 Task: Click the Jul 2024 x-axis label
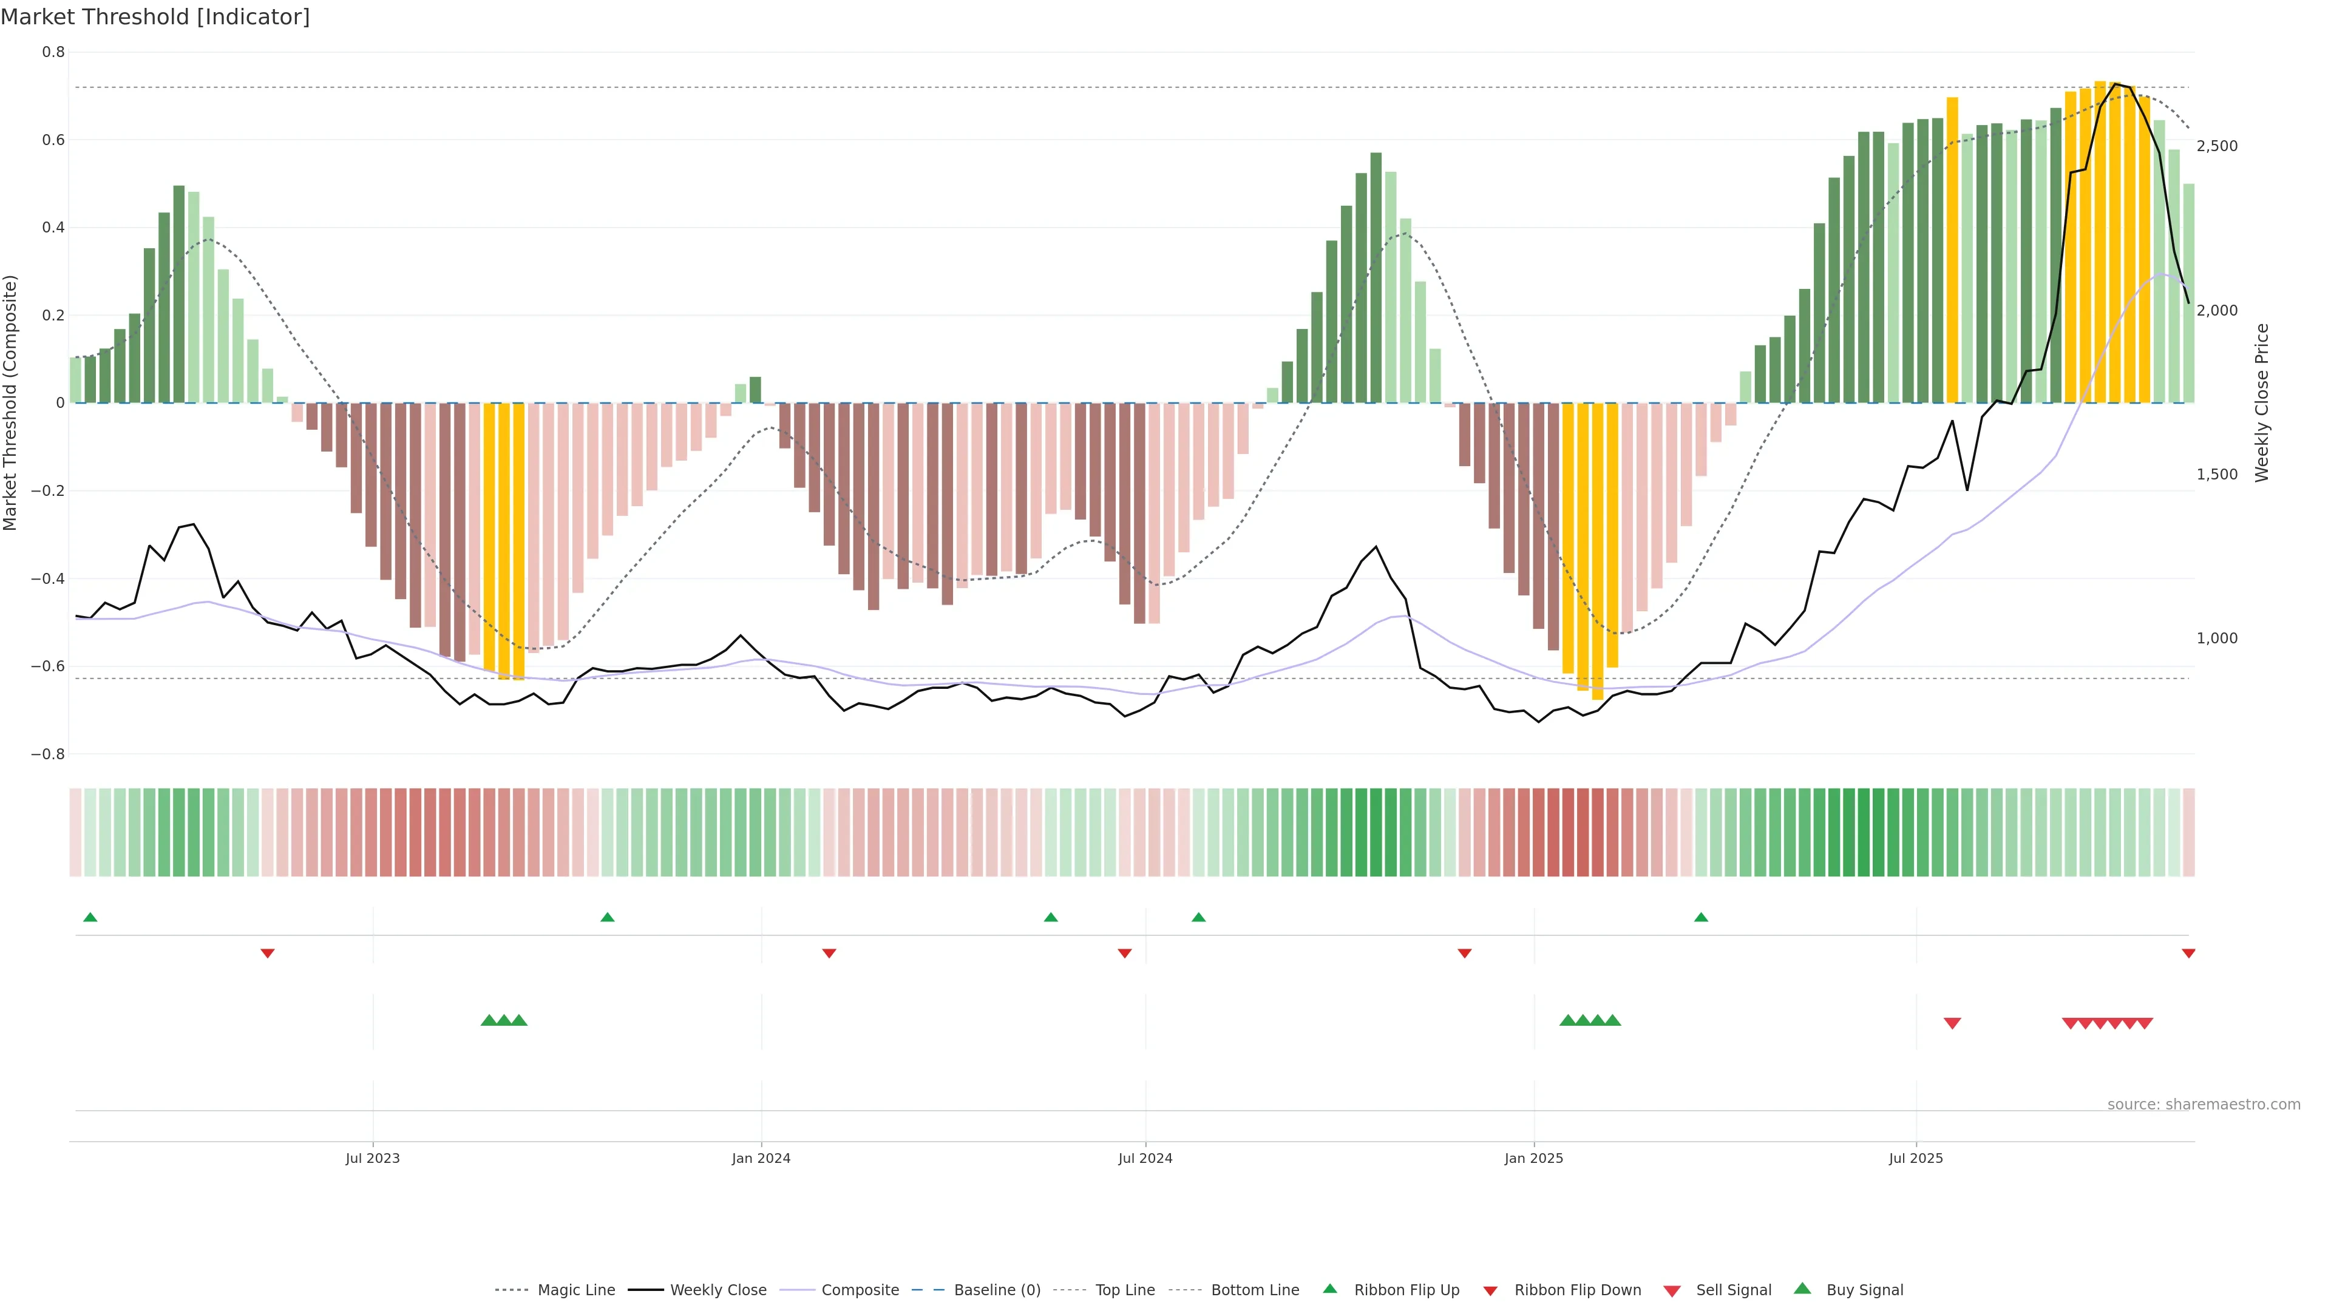1145,1158
